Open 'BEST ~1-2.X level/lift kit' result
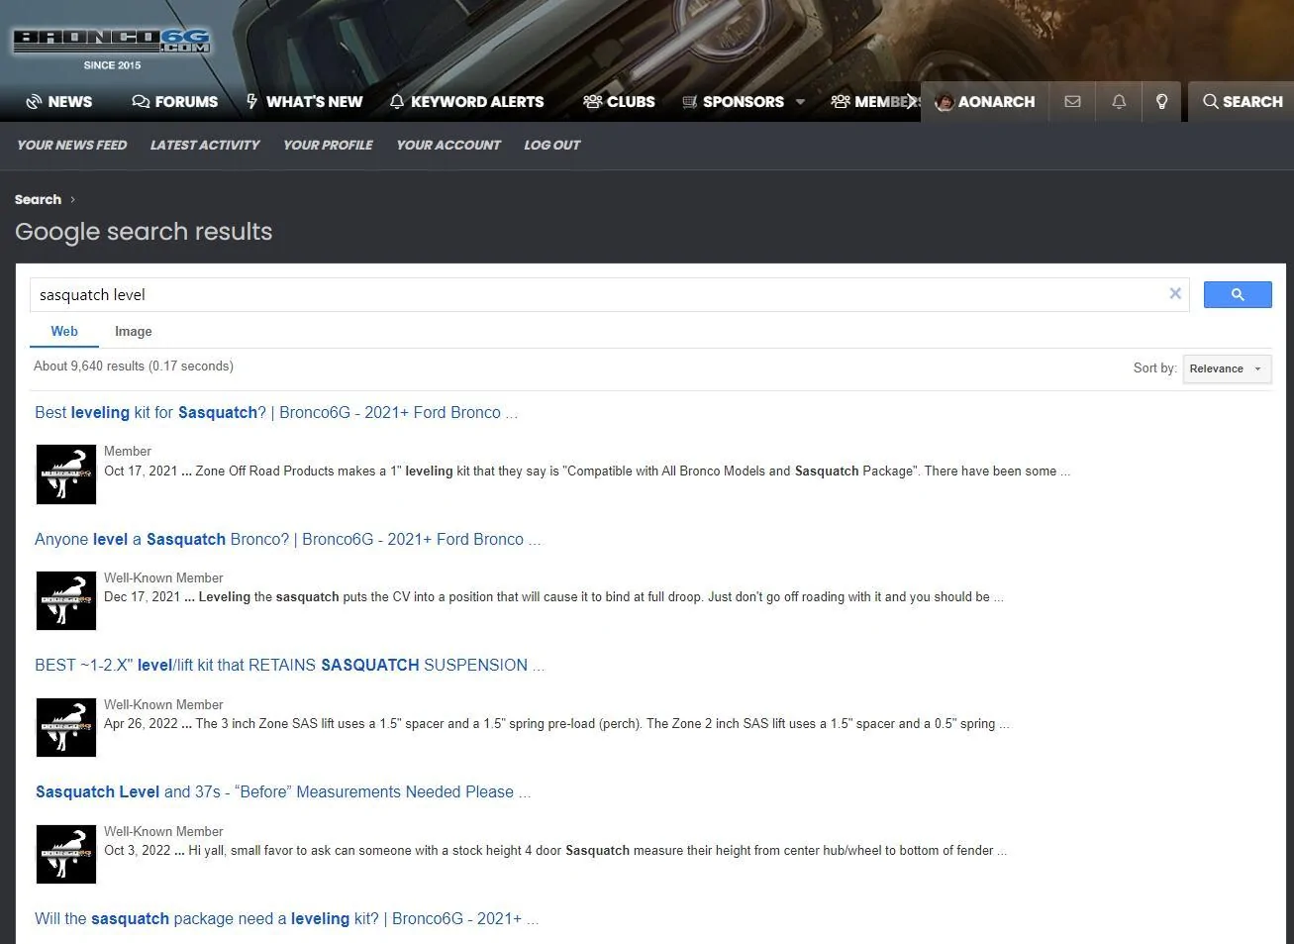Viewport: 1294px width, 944px height. click(x=289, y=666)
